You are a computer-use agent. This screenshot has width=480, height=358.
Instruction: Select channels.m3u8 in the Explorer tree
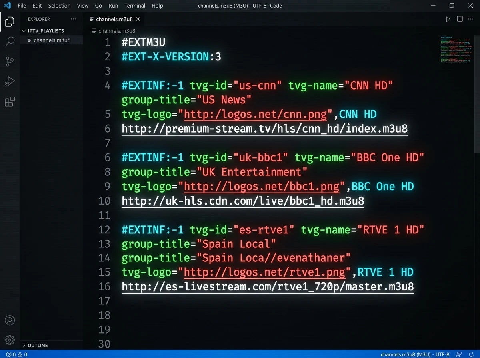[x=52, y=40]
